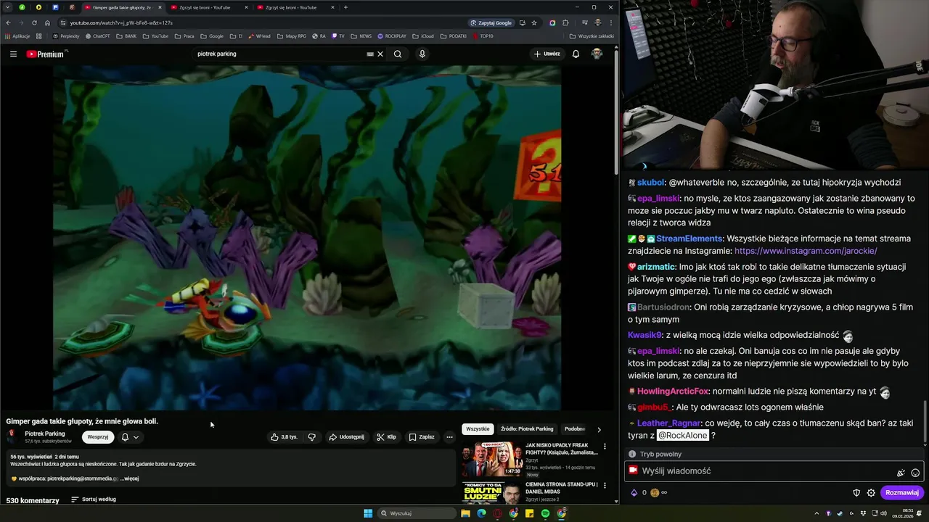Open the Piotrek Parking channel name

coord(45,434)
